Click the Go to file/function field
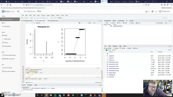 [43, 18]
